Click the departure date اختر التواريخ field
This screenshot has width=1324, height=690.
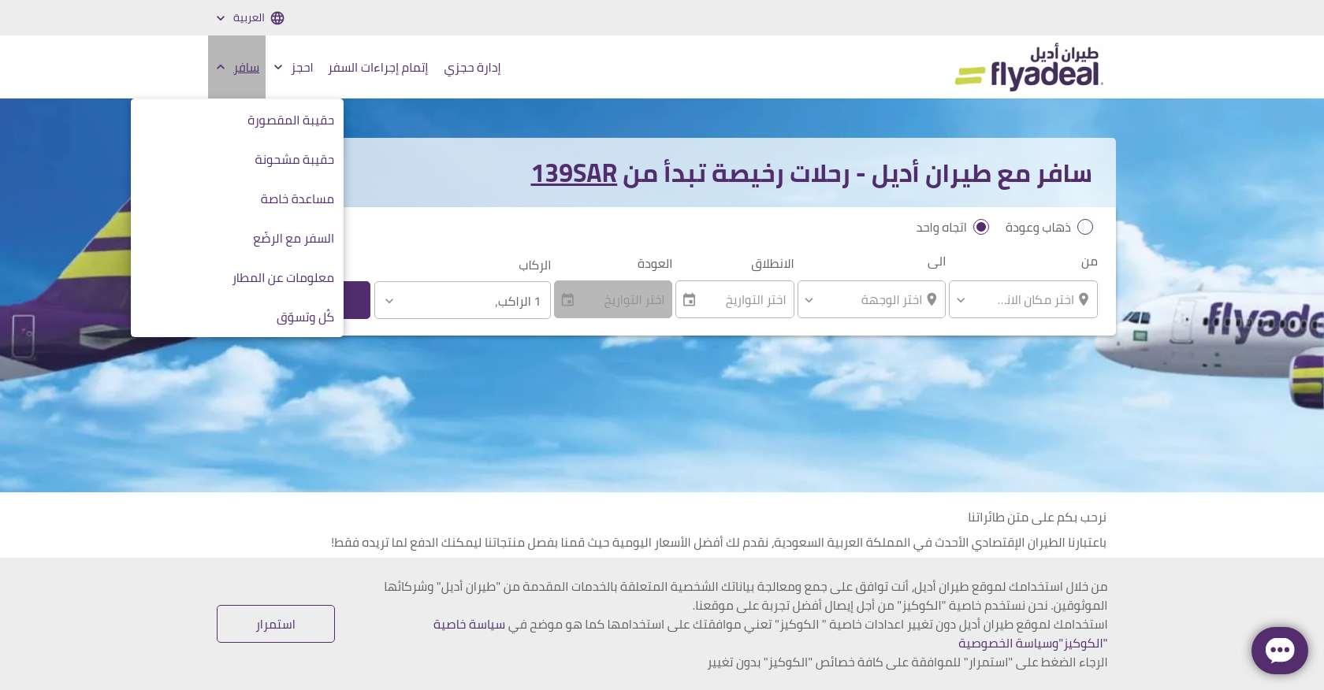point(735,300)
